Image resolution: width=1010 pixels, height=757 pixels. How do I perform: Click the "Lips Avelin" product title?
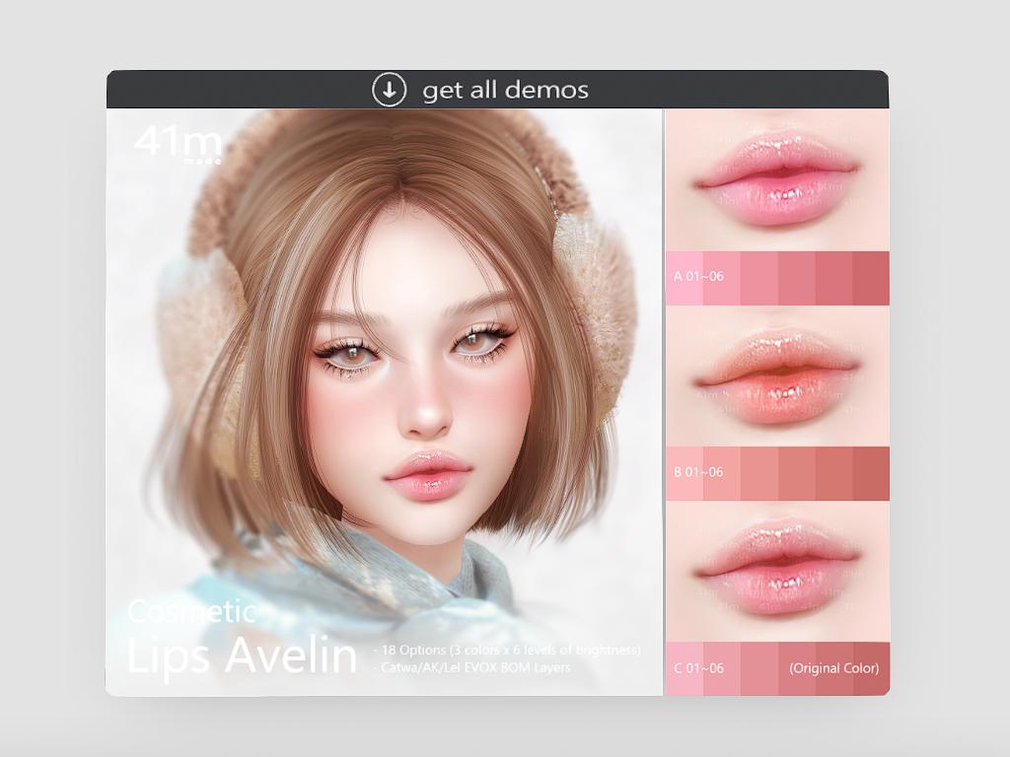click(x=242, y=655)
